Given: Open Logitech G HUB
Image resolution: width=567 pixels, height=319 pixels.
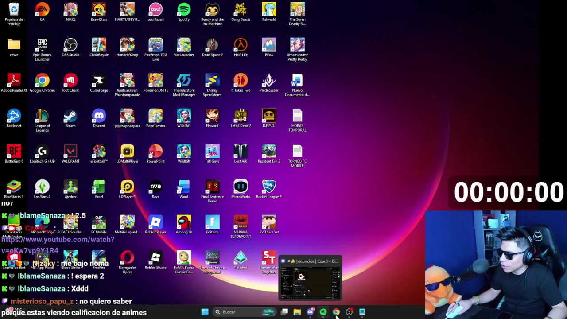Looking at the screenshot, I should (x=42, y=154).
